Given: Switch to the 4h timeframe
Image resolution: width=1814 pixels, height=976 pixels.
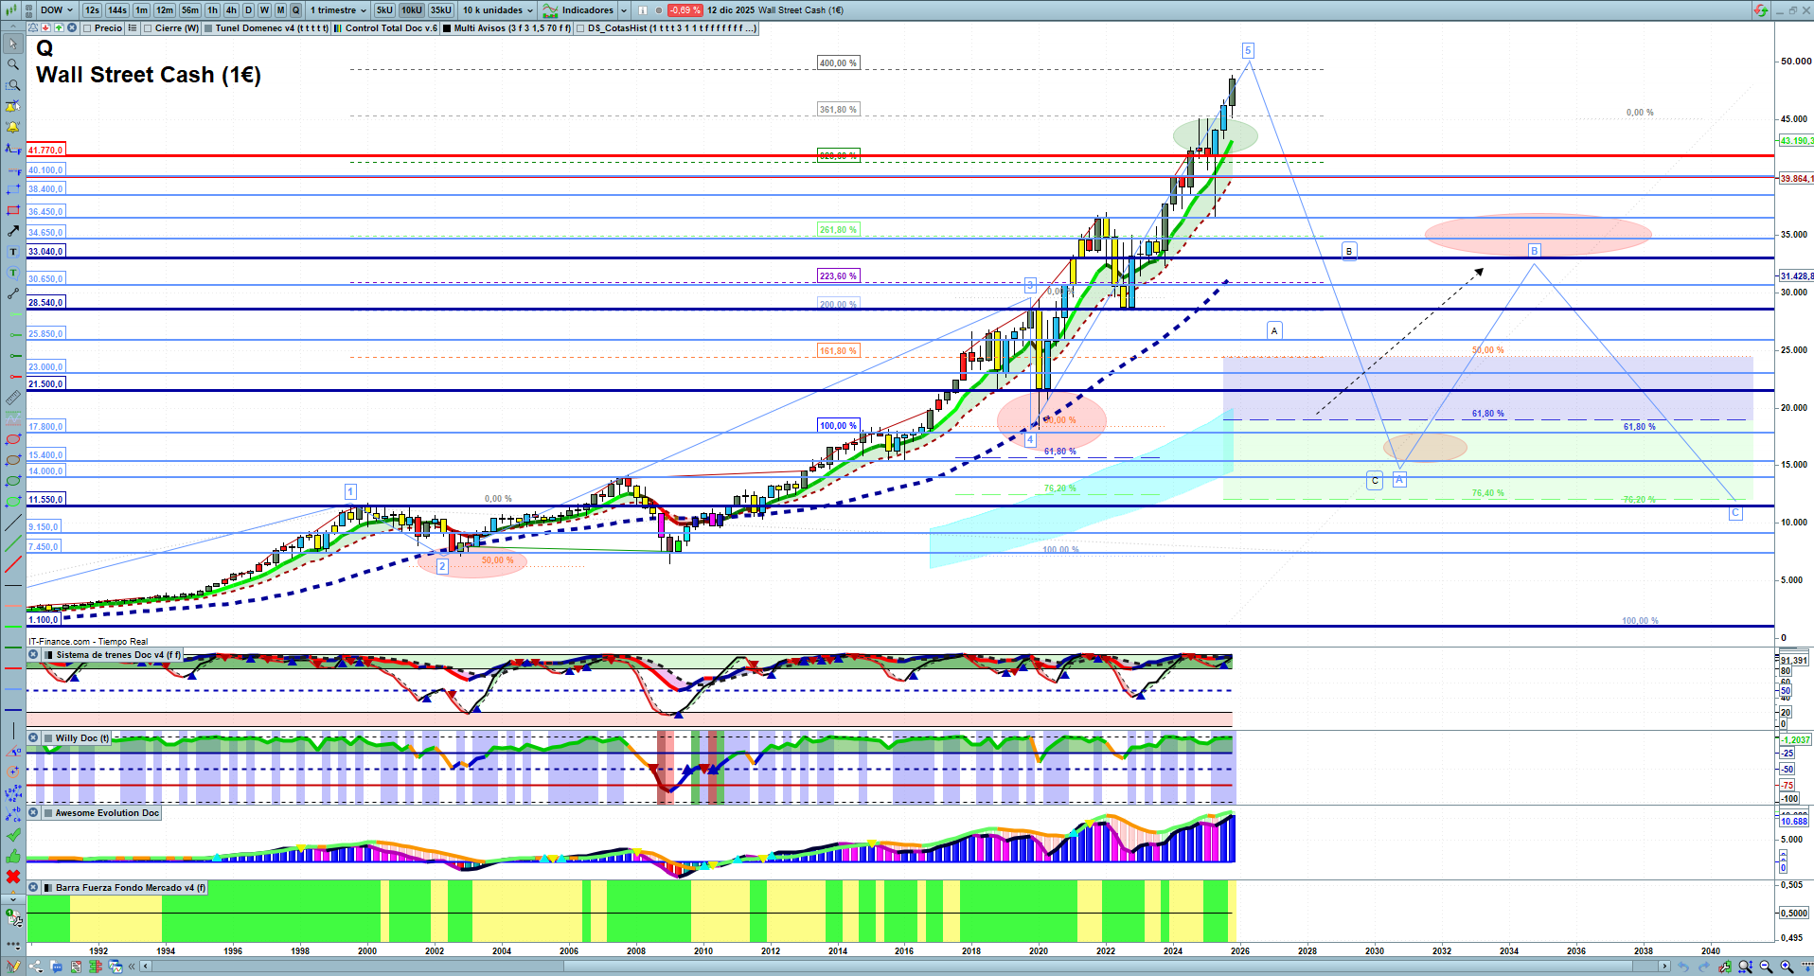Looking at the screenshot, I should 231,10.
